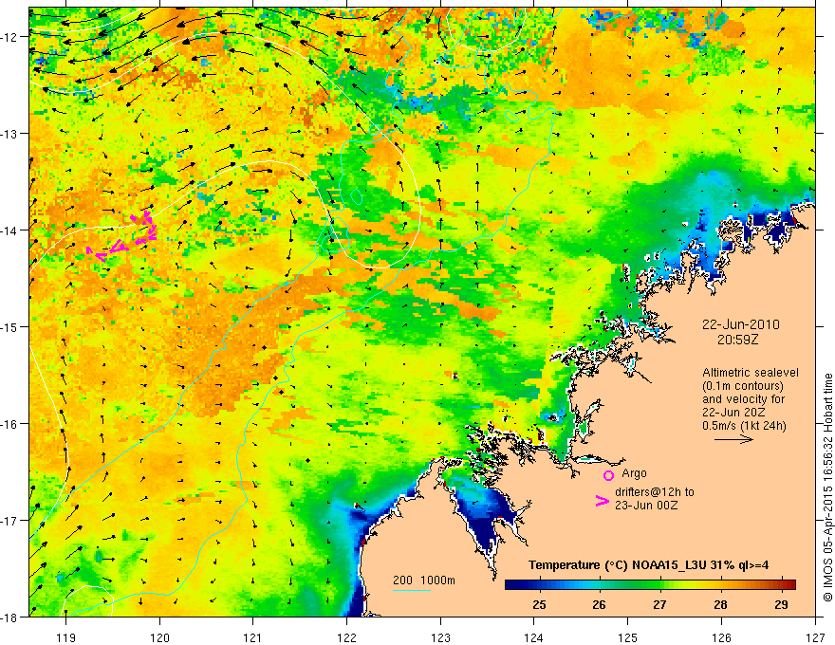This screenshot has height=645, width=835.
Task: Click the latitude axis label -15
Action: pyautogui.click(x=10, y=326)
